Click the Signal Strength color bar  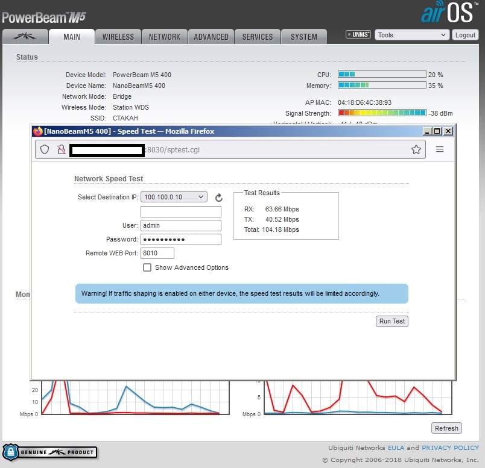tap(382, 113)
